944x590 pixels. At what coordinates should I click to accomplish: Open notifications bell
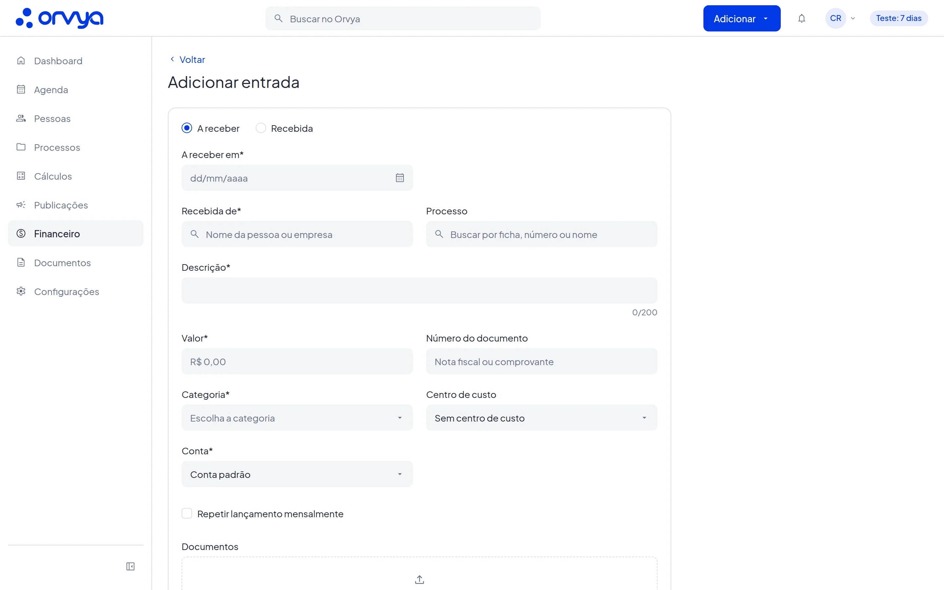pos(802,18)
